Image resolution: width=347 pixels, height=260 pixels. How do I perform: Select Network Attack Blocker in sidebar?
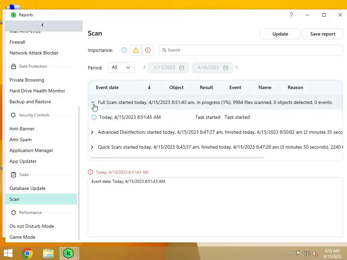pos(34,53)
